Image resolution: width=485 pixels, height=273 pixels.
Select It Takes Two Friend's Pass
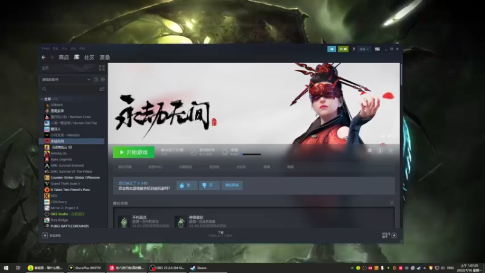tap(70, 190)
